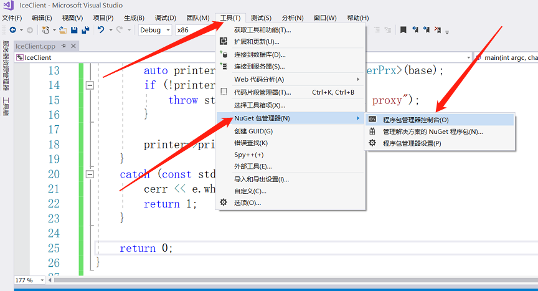Viewport: 538px width, 291px height.
Task: Click the gear icon beside 选项(O)
Action: 224,202
